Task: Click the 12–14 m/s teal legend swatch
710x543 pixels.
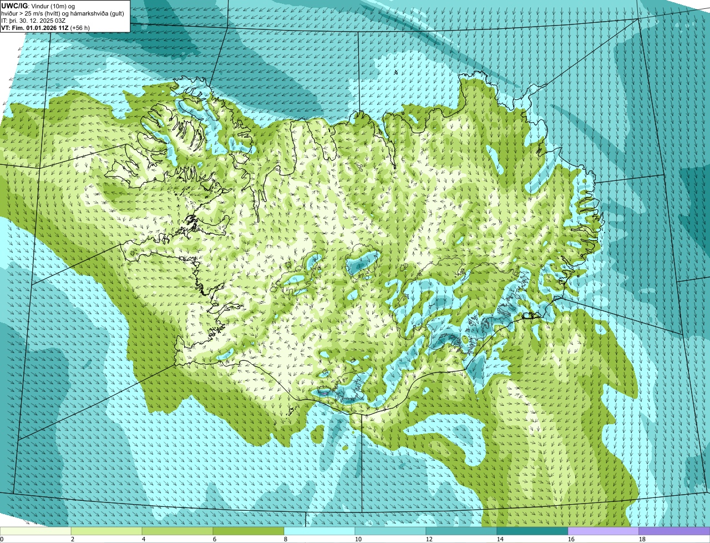Action: pyautogui.click(x=461, y=531)
